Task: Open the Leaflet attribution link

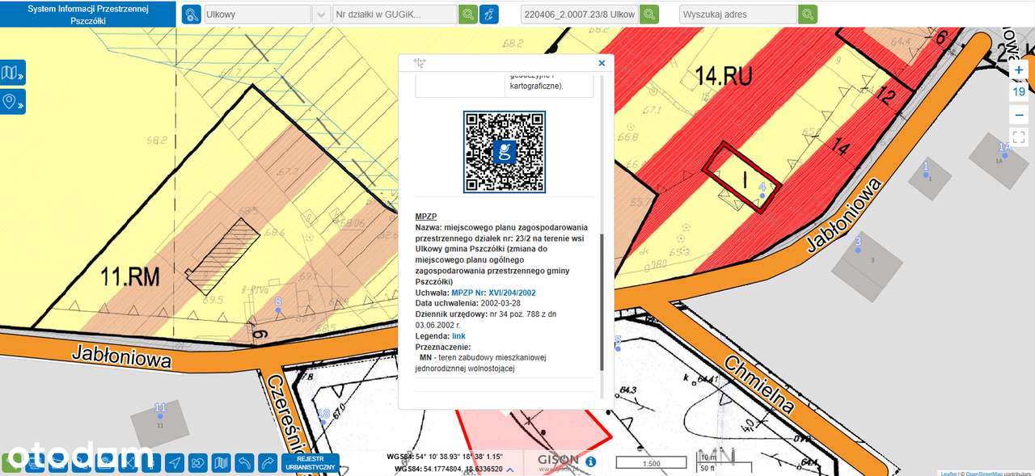Action: (x=948, y=474)
